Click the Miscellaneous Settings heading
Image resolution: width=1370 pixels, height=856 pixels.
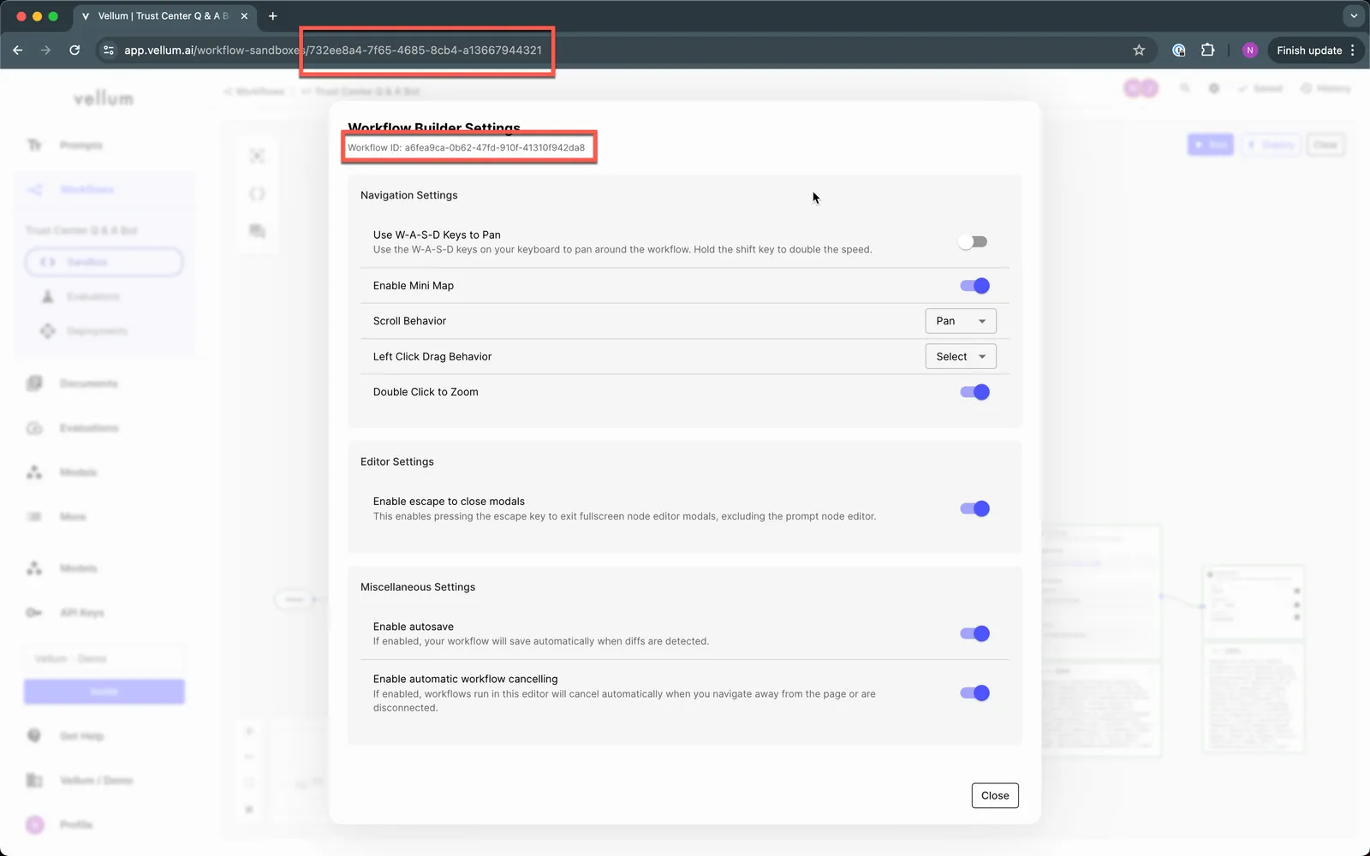click(418, 587)
